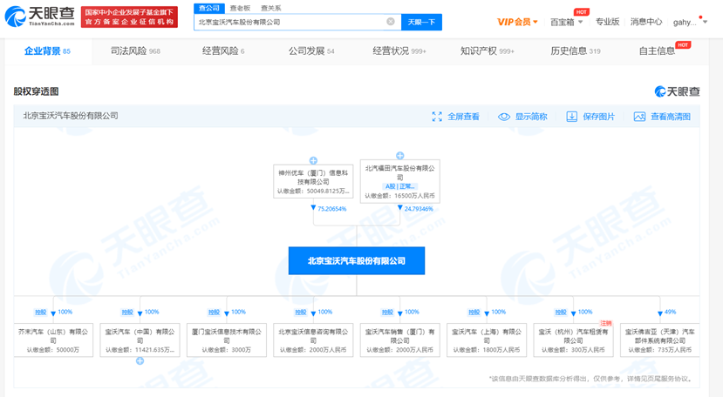Select the 神州优车（厦门）信息科技 shareholder node
The width and height of the screenshot is (723, 397).
[x=313, y=181]
